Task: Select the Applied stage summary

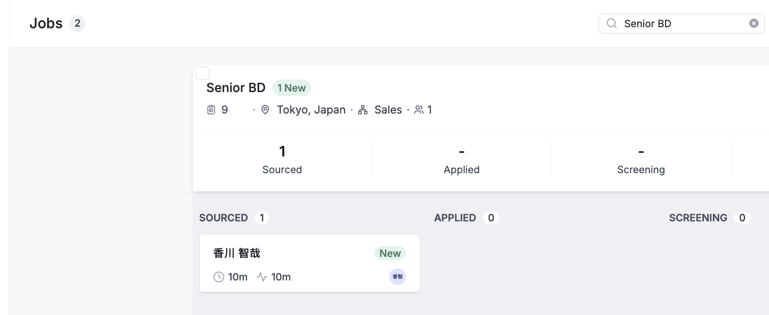Action: [x=462, y=160]
